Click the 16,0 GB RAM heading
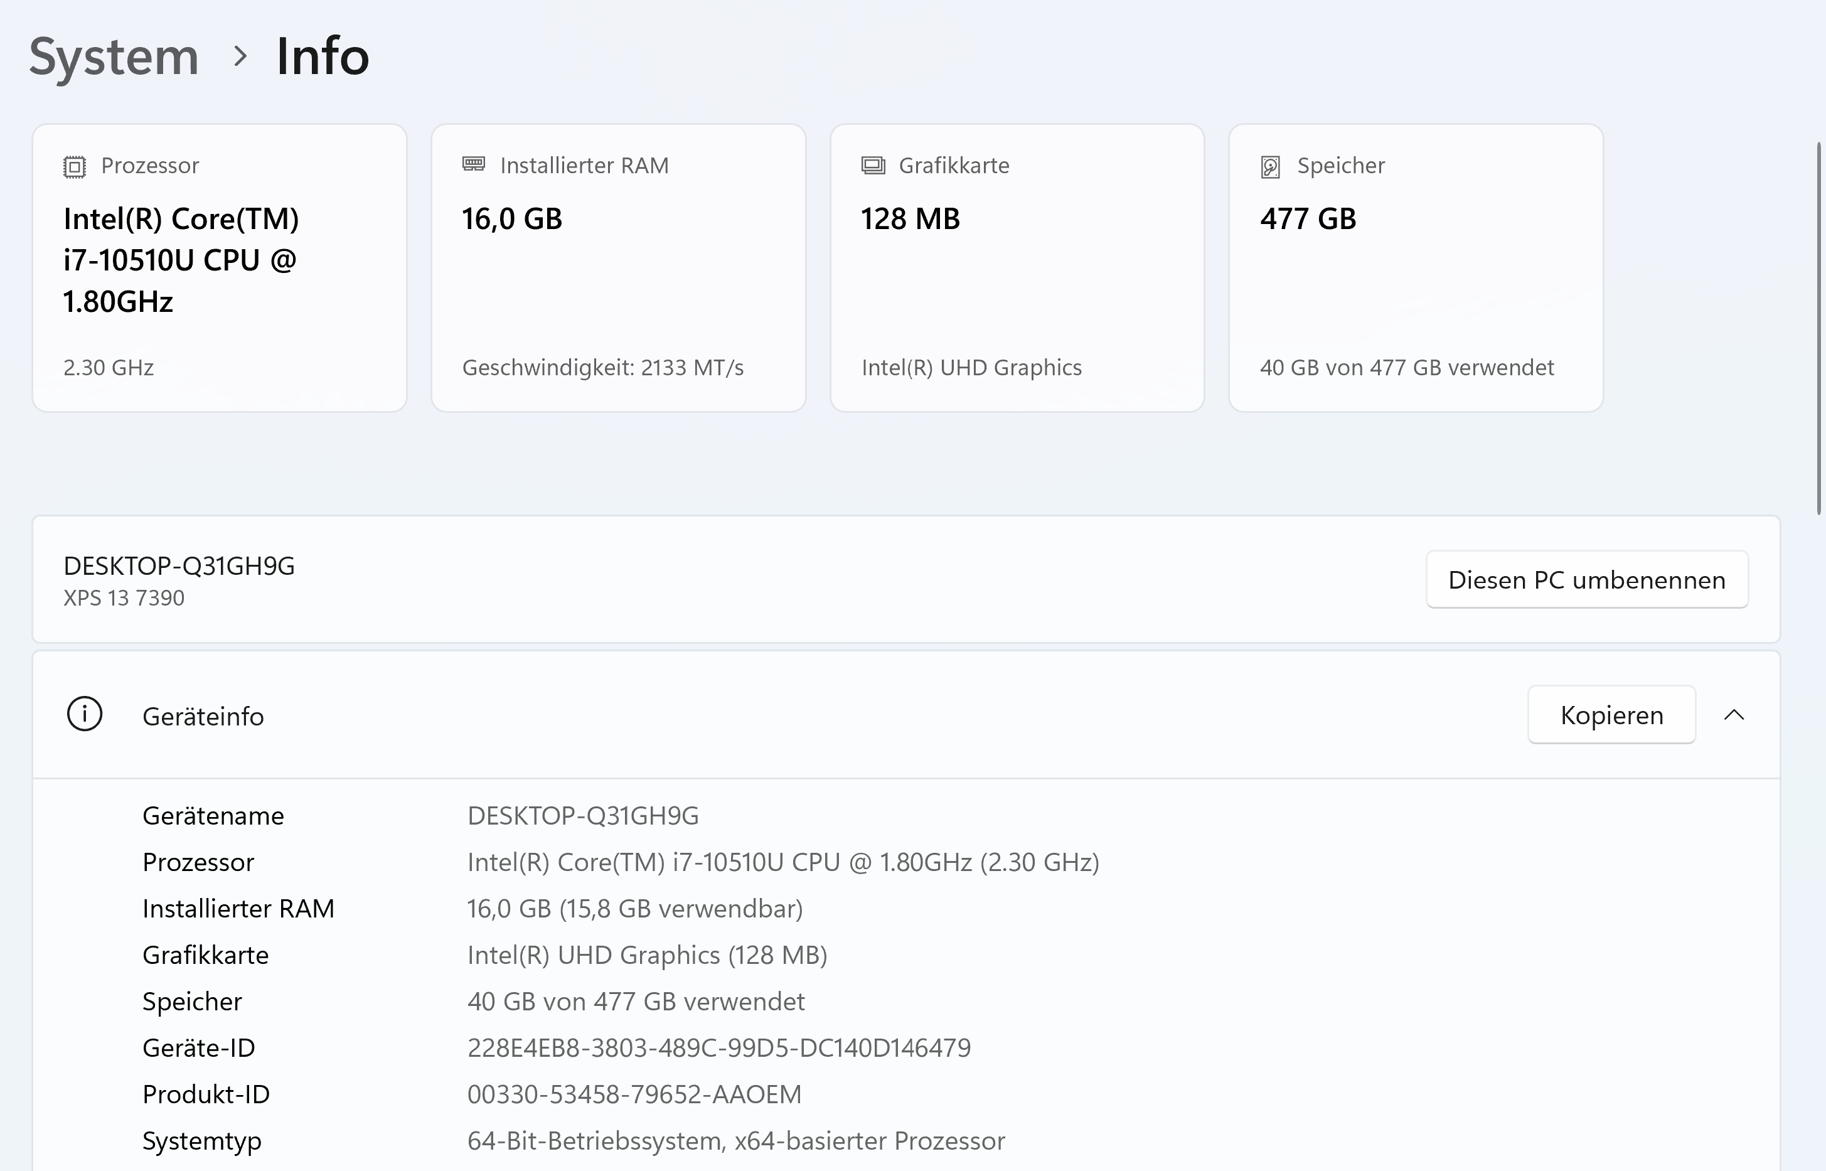The width and height of the screenshot is (1826, 1171). (511, 219)
